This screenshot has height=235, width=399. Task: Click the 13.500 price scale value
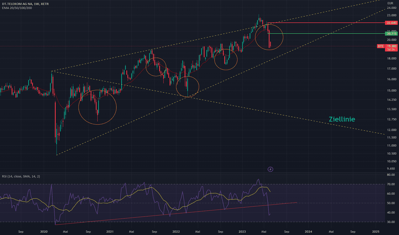392,109
